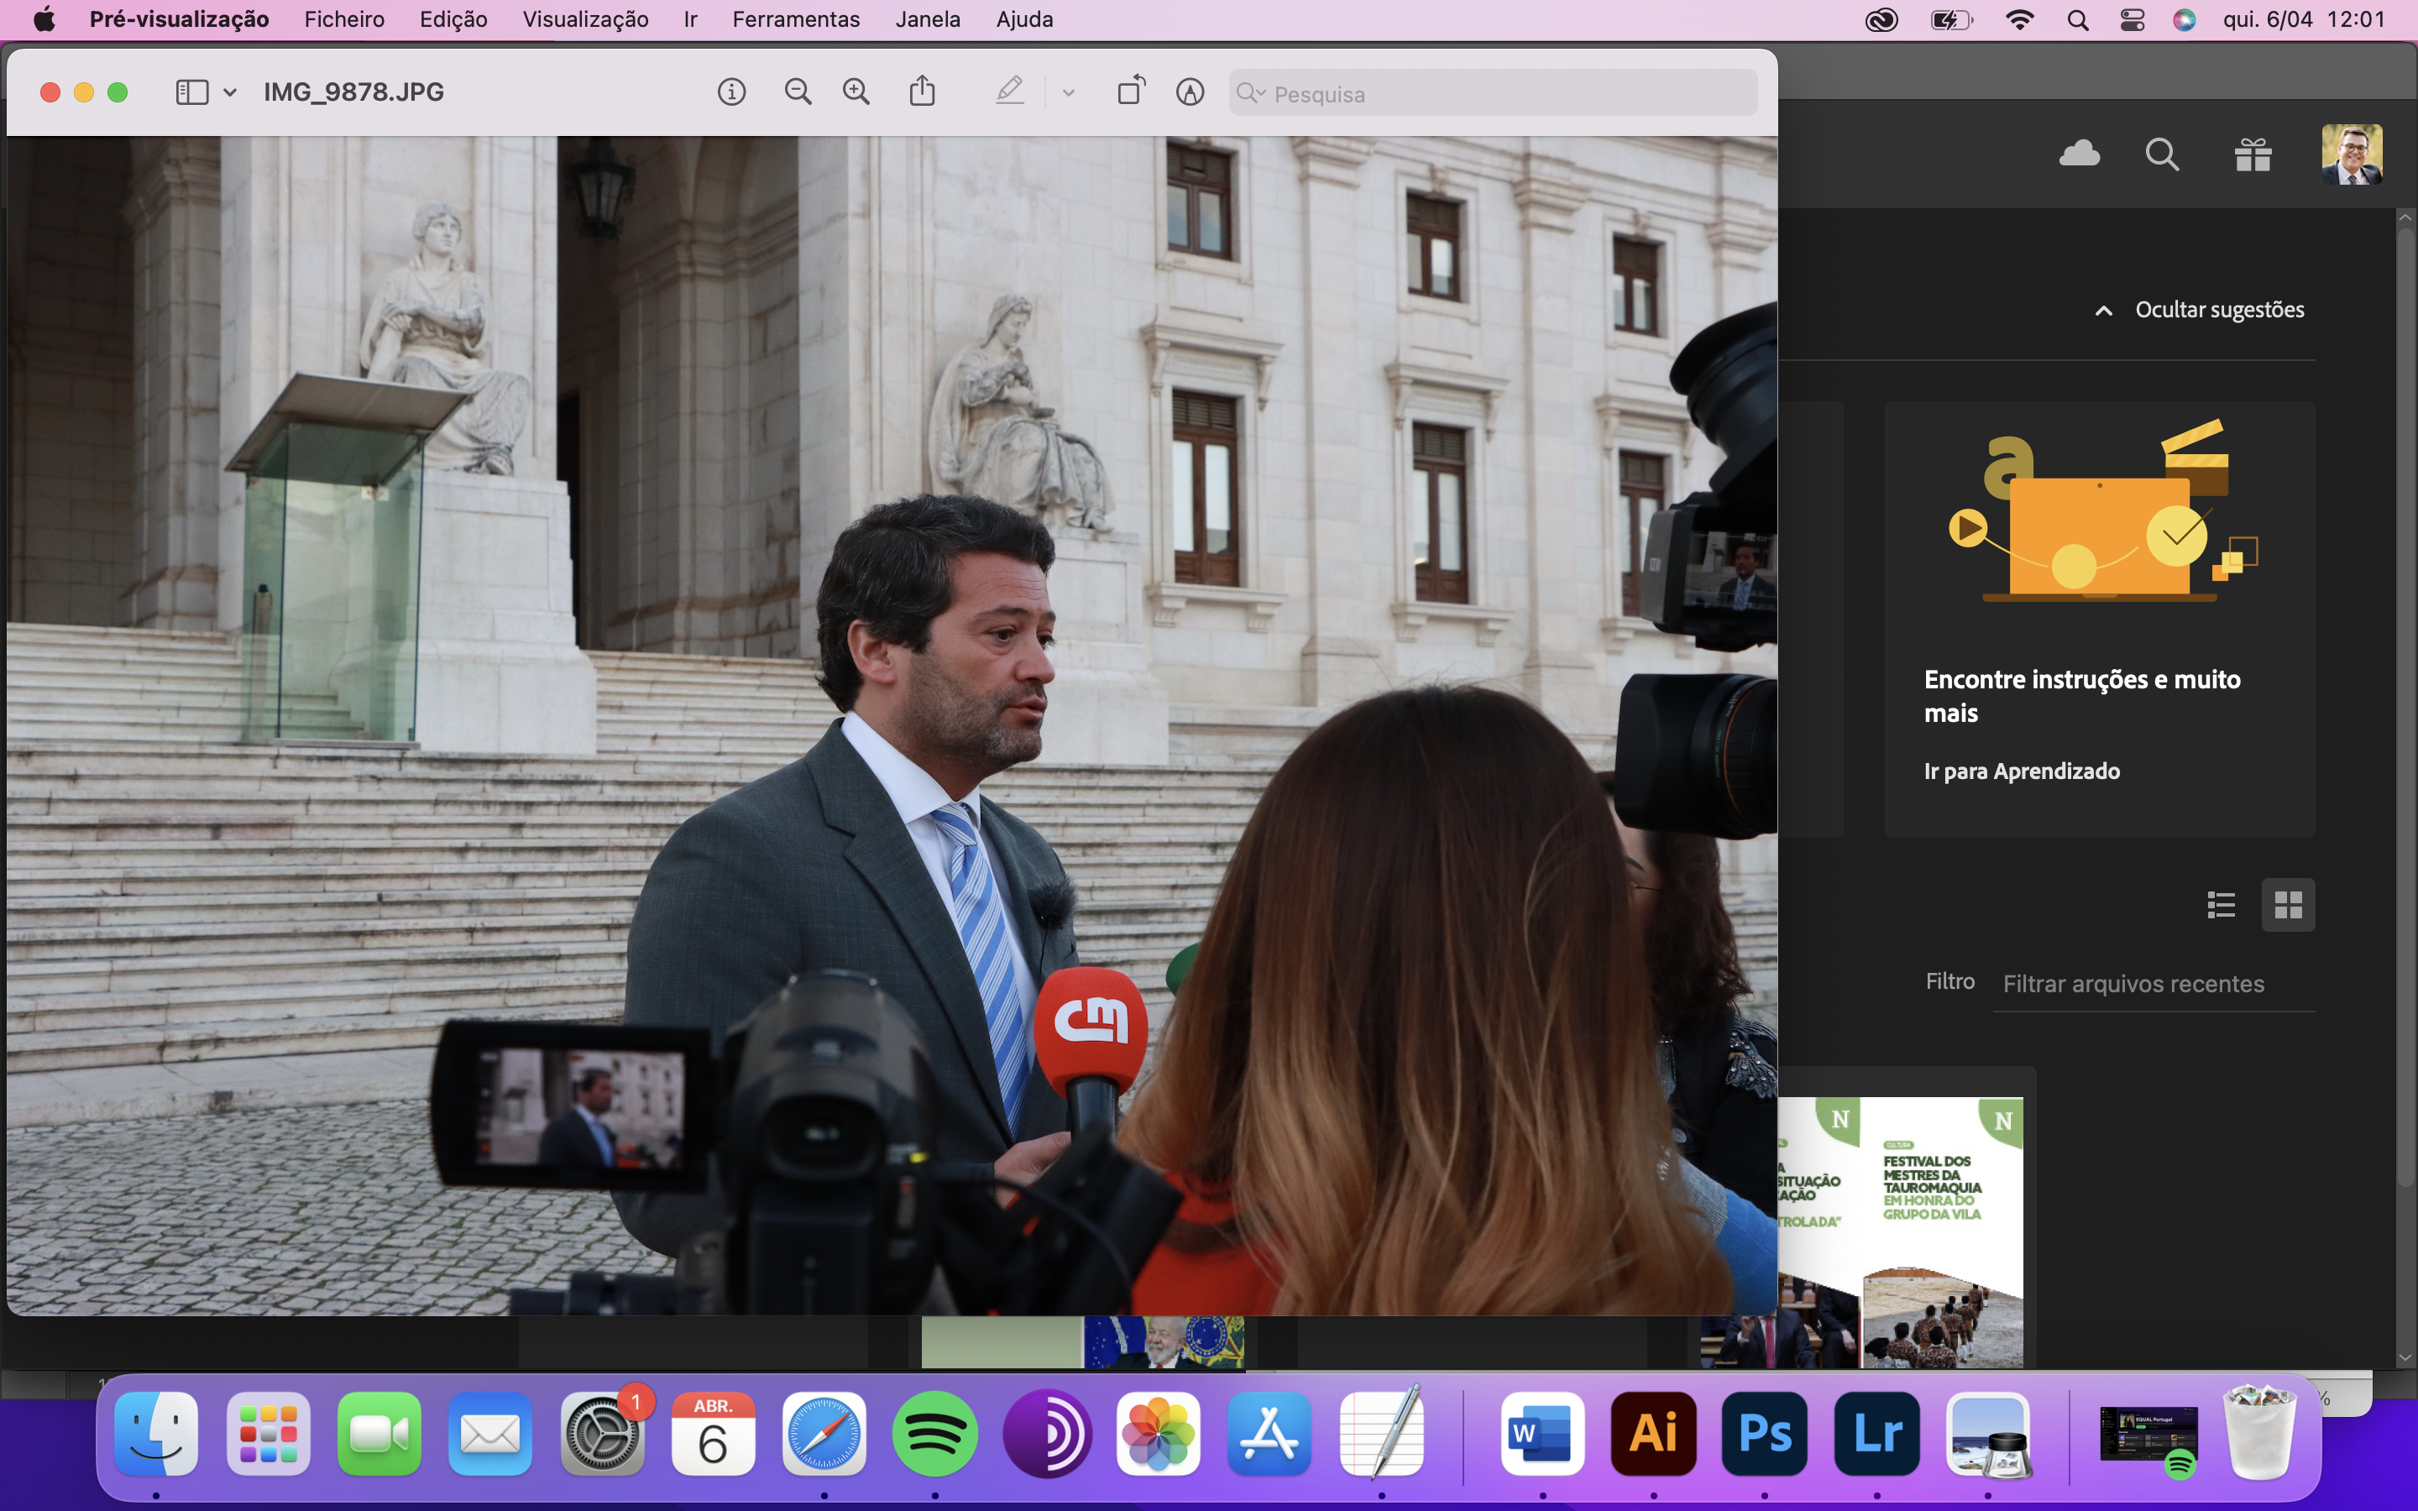Open the purple Podcasts-style app in Dock

pos(1047,1434)
